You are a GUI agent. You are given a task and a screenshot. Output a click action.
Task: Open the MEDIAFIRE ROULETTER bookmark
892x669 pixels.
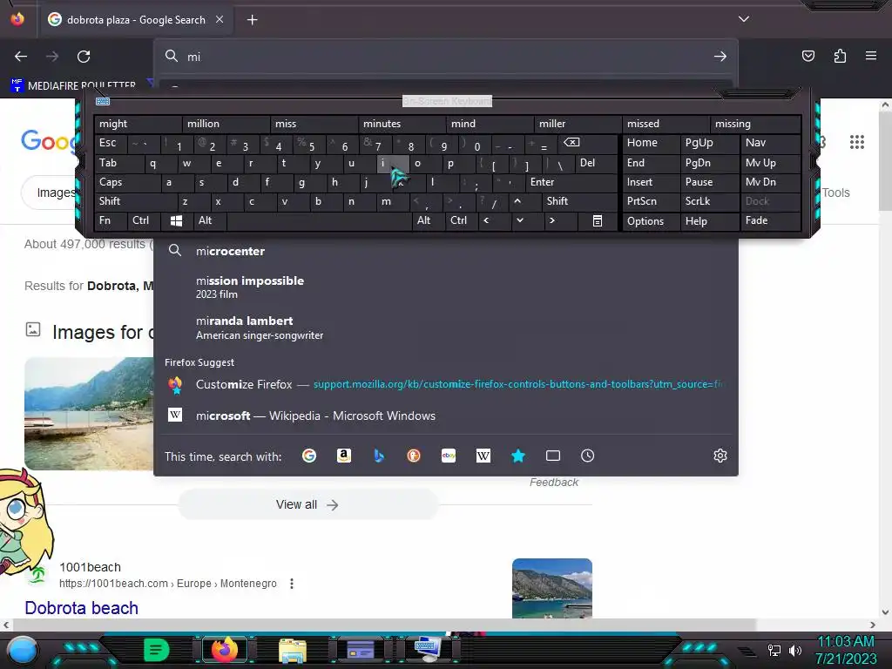(73, 86)
